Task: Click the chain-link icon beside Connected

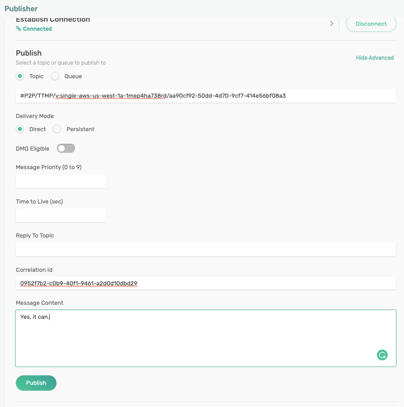Action: 19,29
